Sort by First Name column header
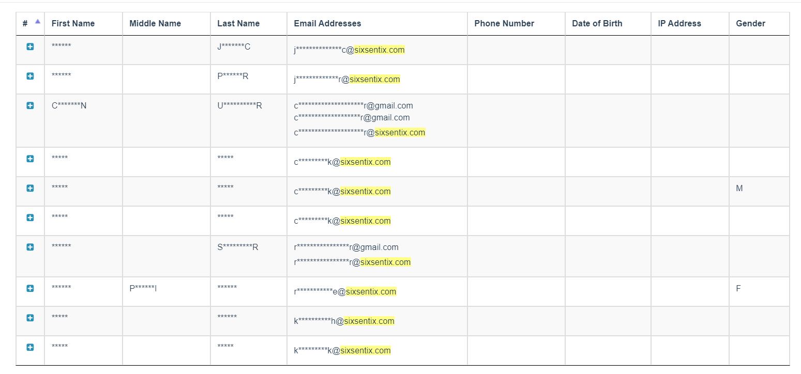The height and width of the screenshot is (374, 801). 73,23
